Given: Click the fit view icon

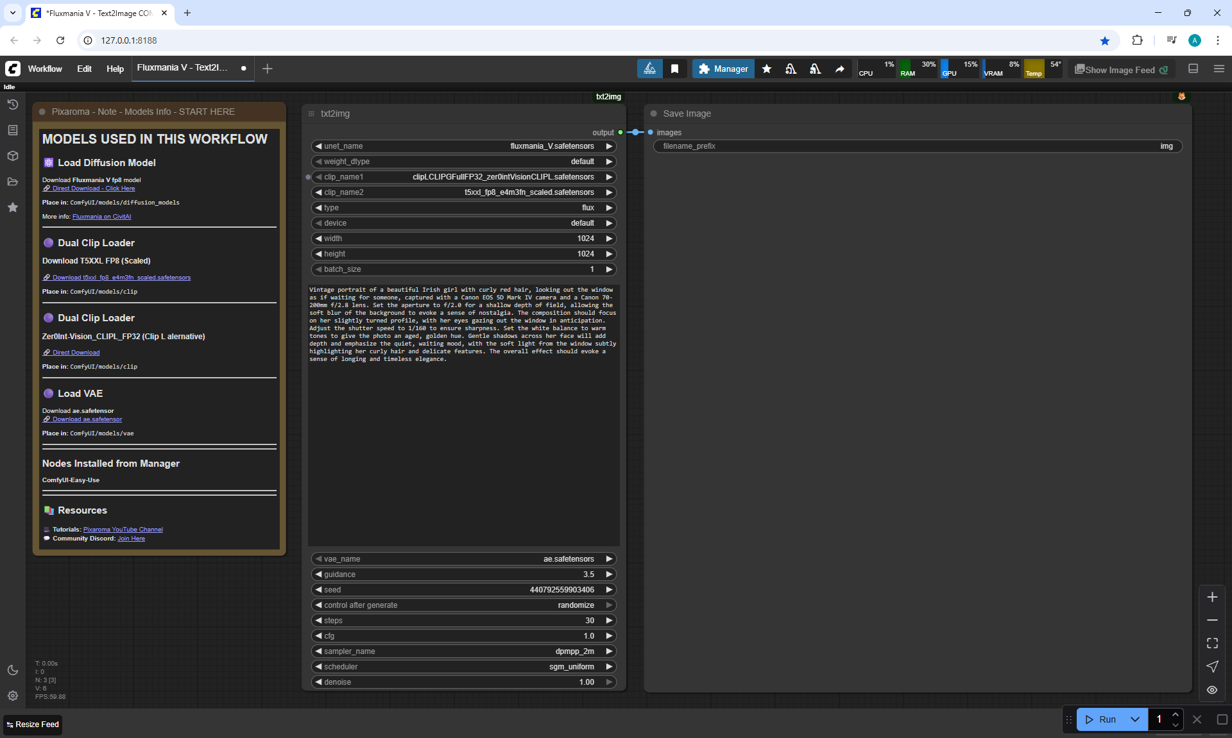Looking at the screenshot, I should point(1212,643).
